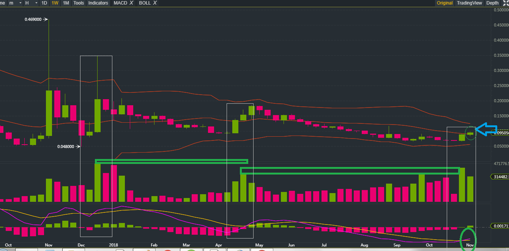509x251 pixels.
Task: Click the MACD indicator label
Action: coord(120,3)
